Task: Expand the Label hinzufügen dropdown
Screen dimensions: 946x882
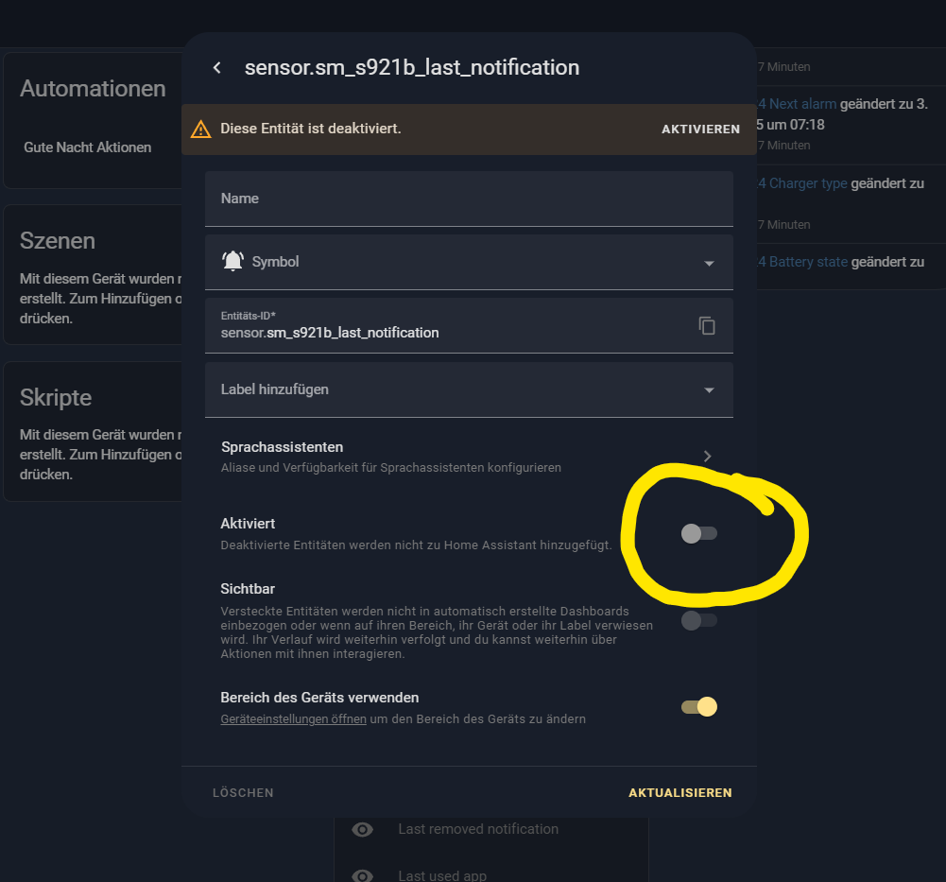Action: (469, 389)
